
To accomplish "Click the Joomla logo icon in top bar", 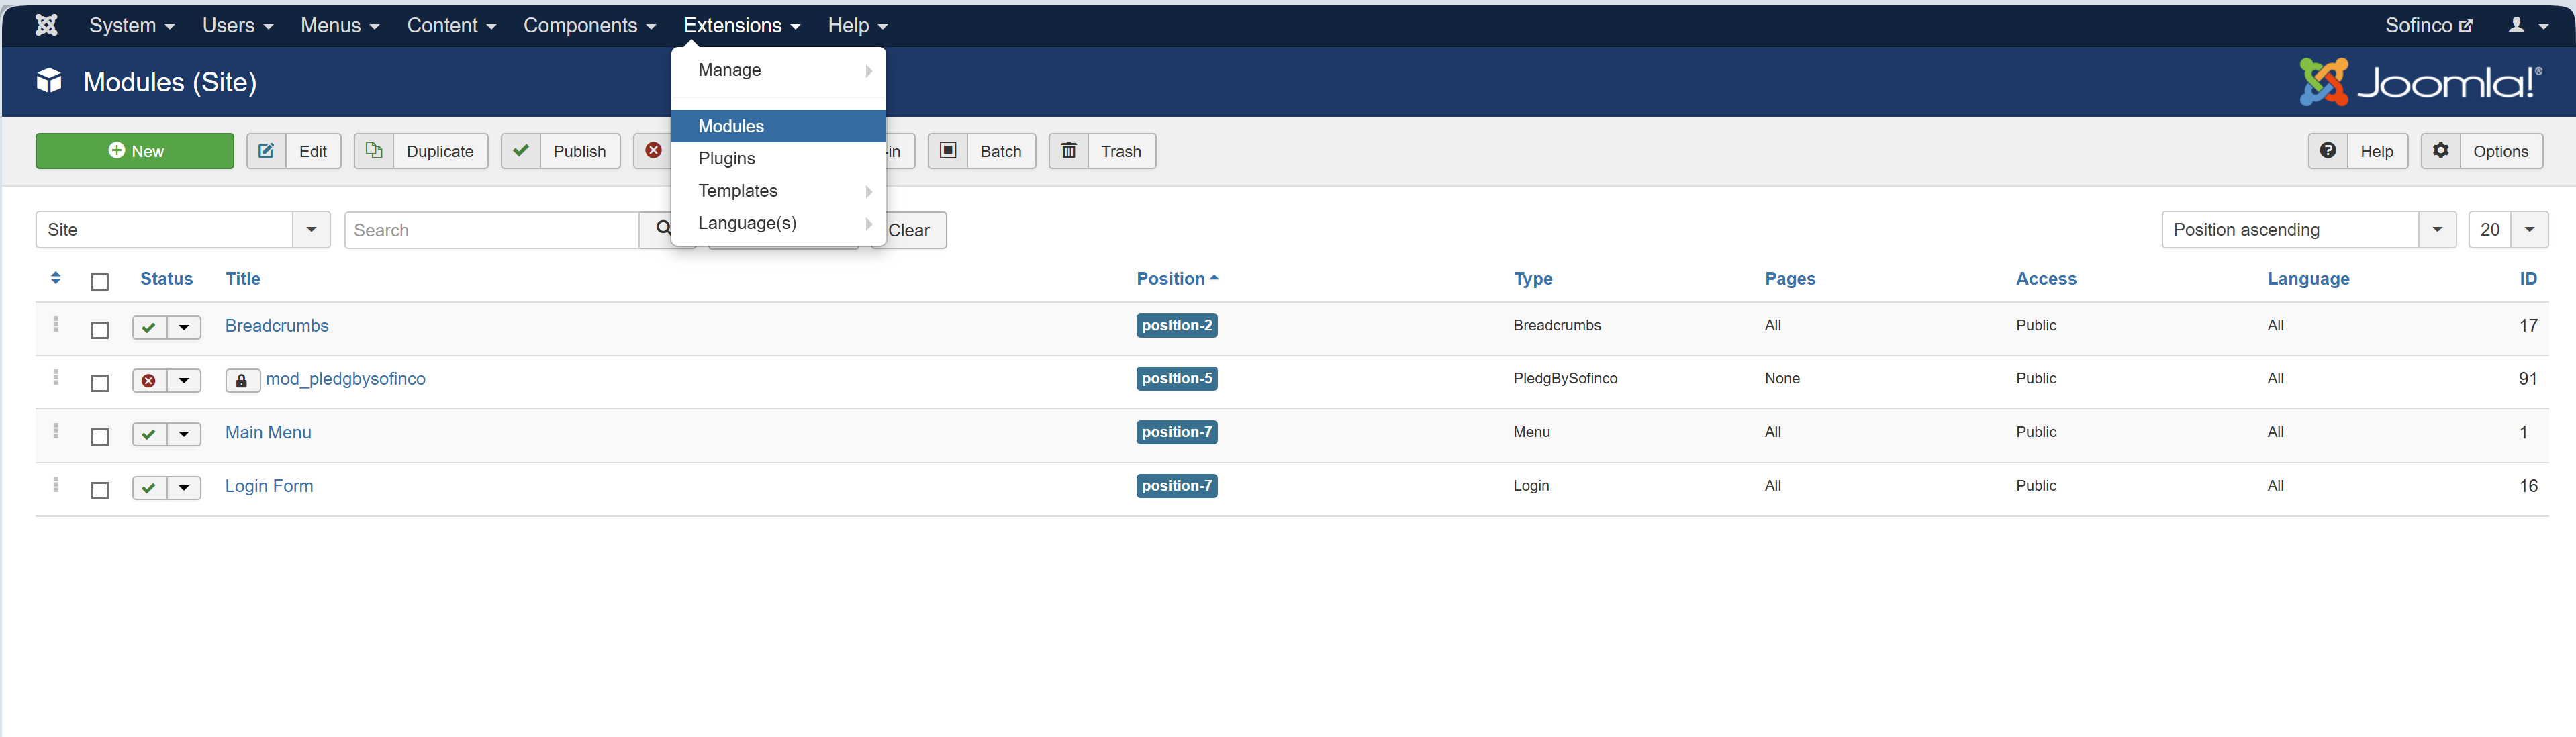I will click(x=46, y=25).
